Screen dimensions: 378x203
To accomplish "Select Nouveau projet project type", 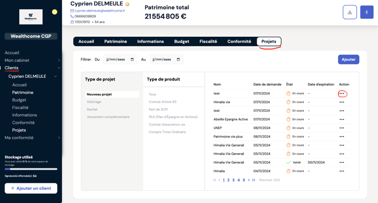I will [x=112, y=94].
